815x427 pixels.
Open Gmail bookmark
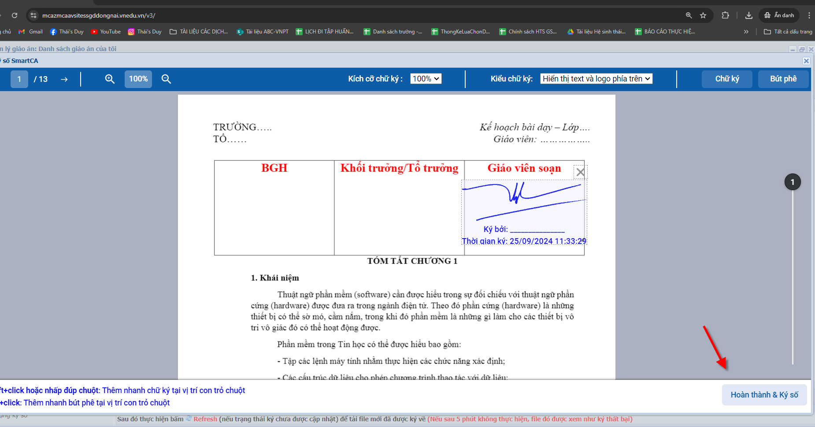31,32
